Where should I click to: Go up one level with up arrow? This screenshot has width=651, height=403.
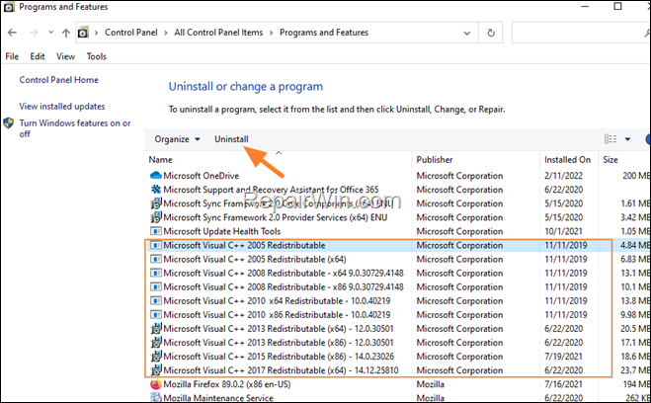65,33
